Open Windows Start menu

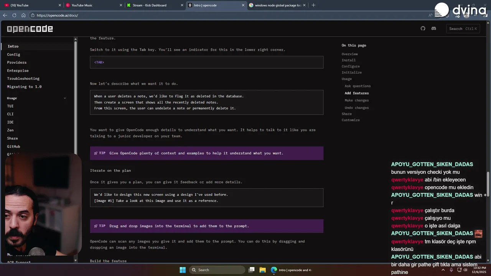(x=183, y=270)
